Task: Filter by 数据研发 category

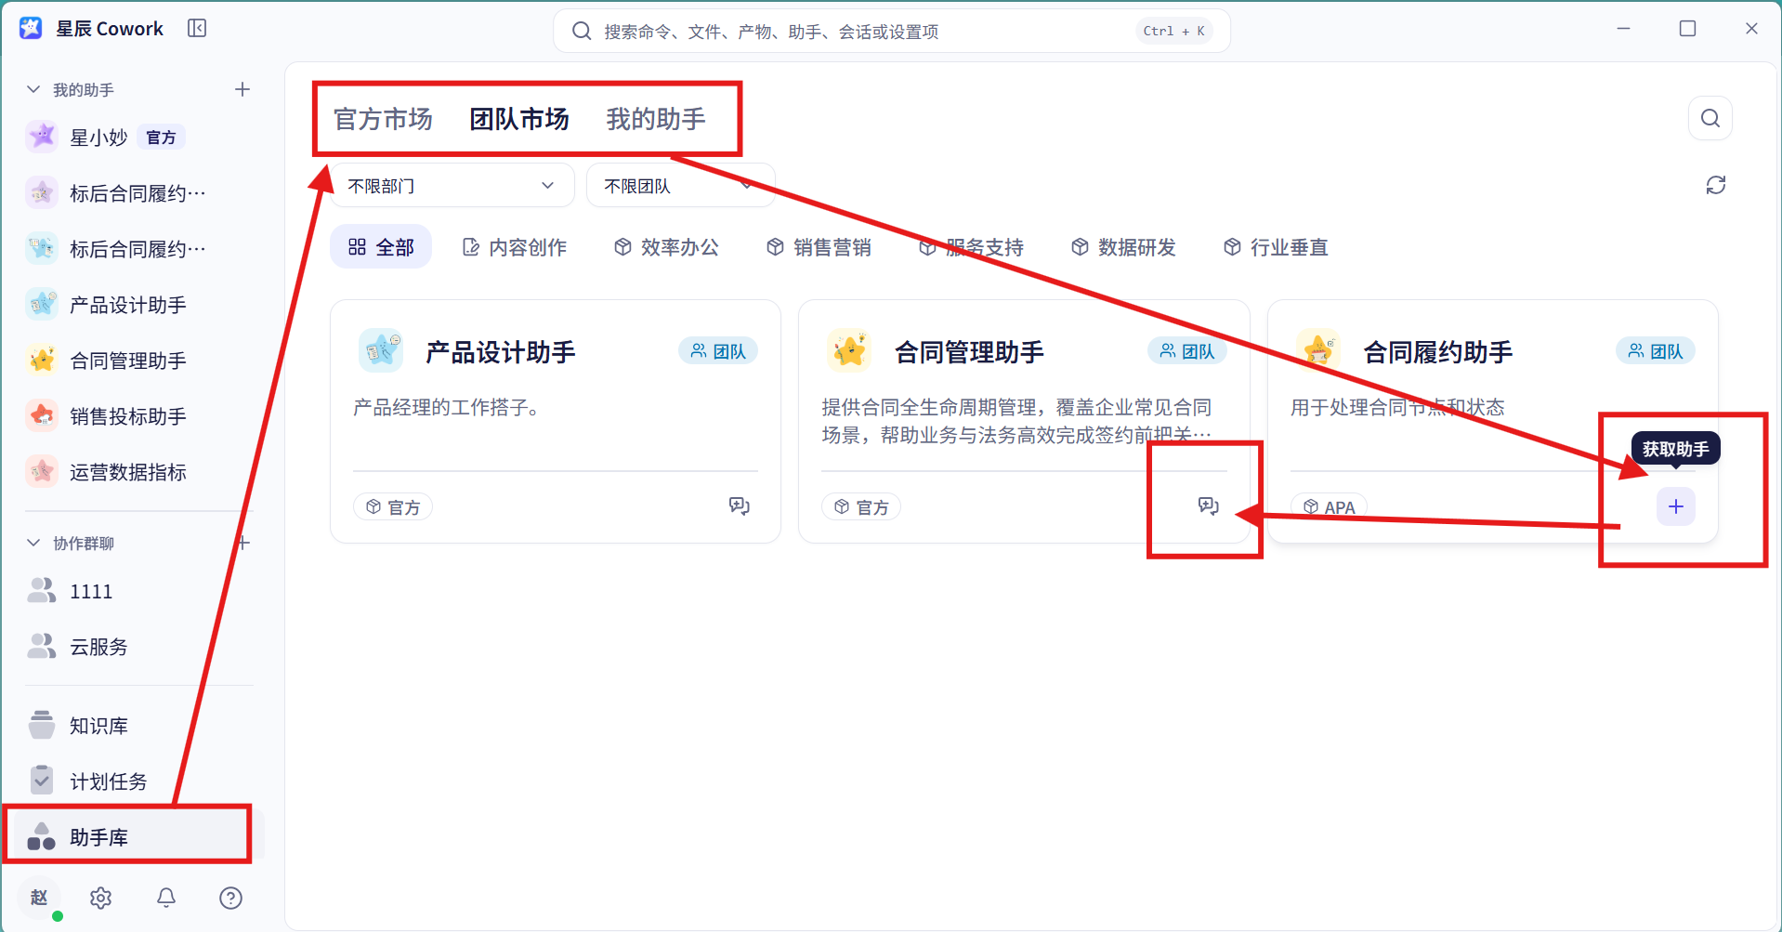Action: [x=1123, y=247]
